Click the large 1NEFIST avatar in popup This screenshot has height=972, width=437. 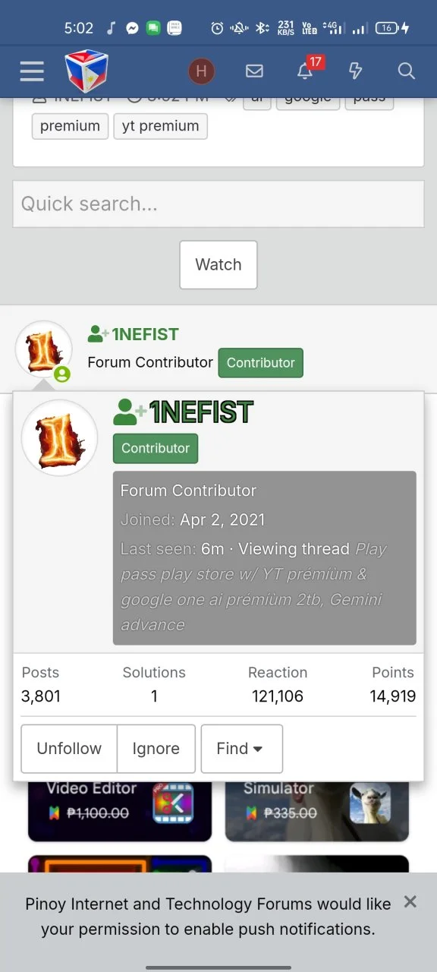point(60,438)
